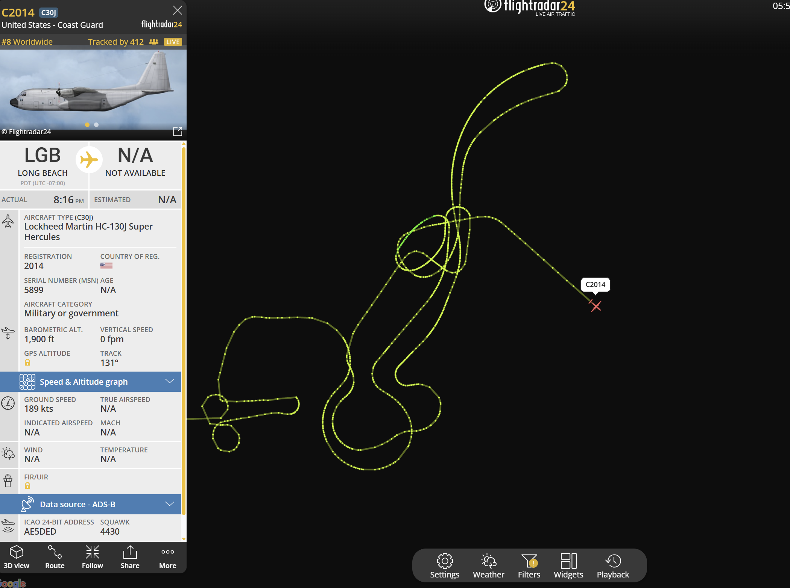Start Playback mode
This screenshot has height=588, width=790.
click(x=613, y=565)
